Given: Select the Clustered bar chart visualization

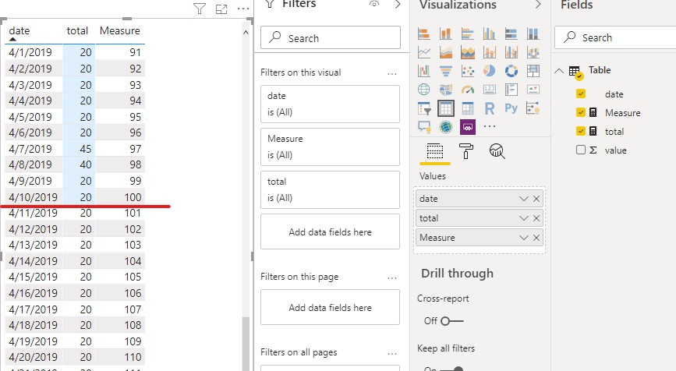Looking at the screenshot, I should 467,34.
